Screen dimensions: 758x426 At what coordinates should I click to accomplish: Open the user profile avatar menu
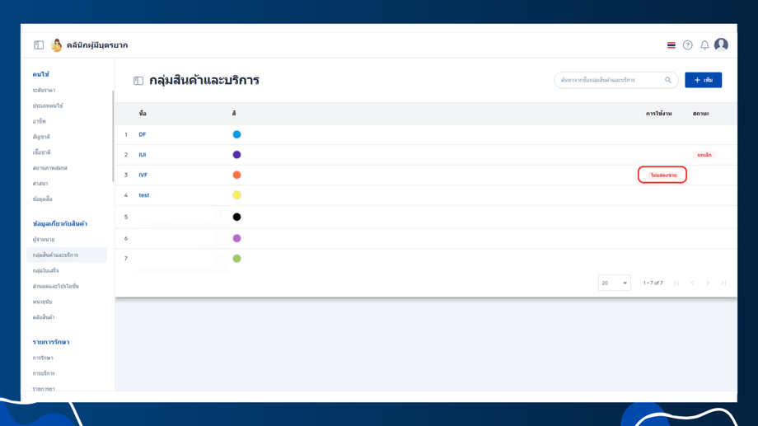(x=721, y=44)
